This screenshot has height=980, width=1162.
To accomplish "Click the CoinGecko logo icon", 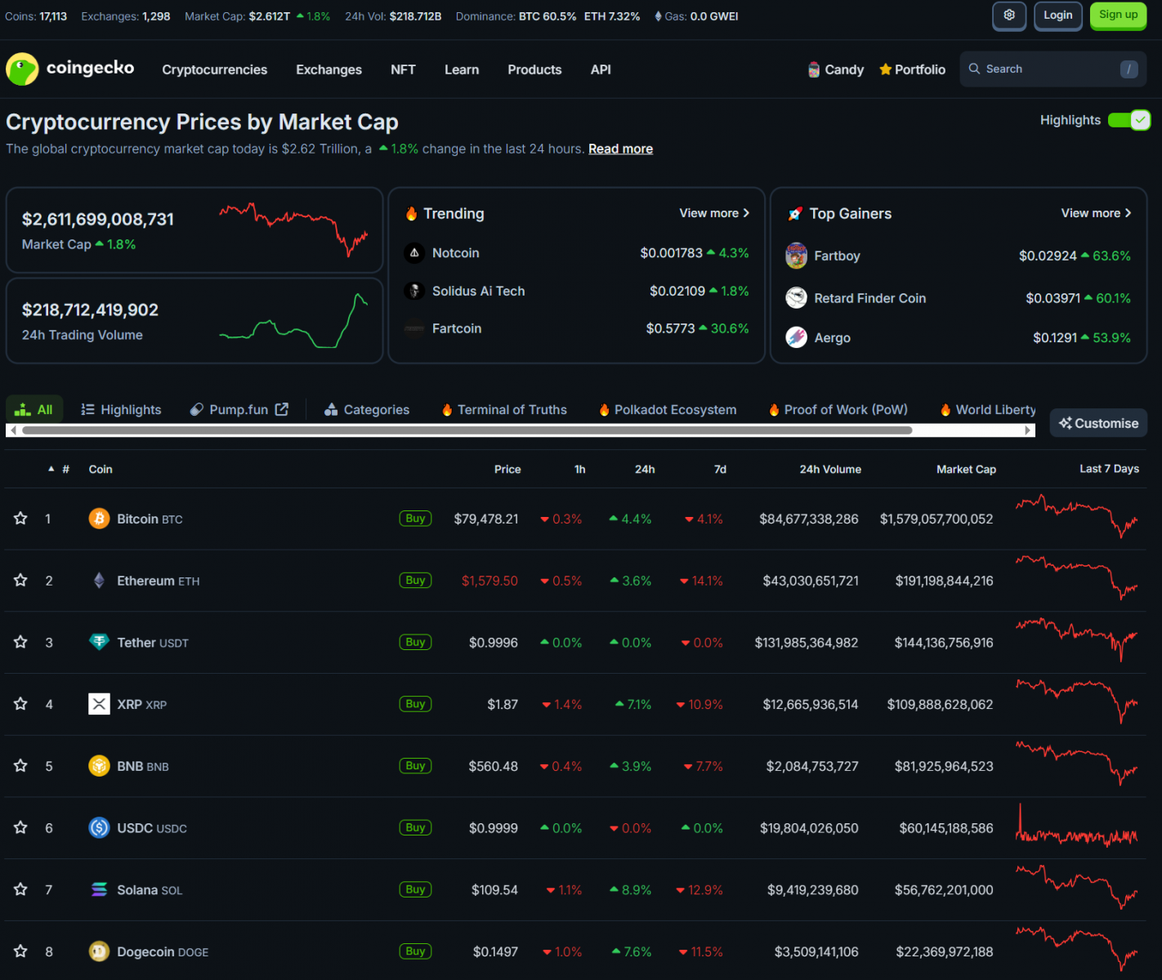I will point(22,69).
